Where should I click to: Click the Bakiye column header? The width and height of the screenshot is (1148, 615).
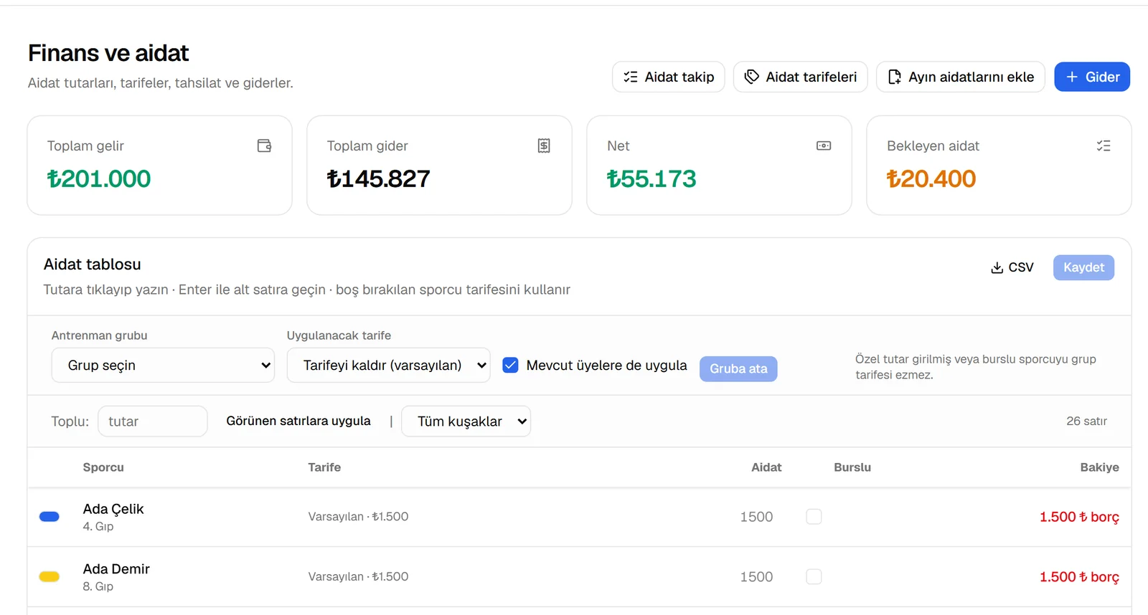[1099, 467]
